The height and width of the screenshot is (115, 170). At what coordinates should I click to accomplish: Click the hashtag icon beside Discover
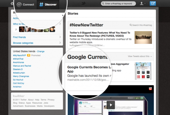click(x=41, y=4)
